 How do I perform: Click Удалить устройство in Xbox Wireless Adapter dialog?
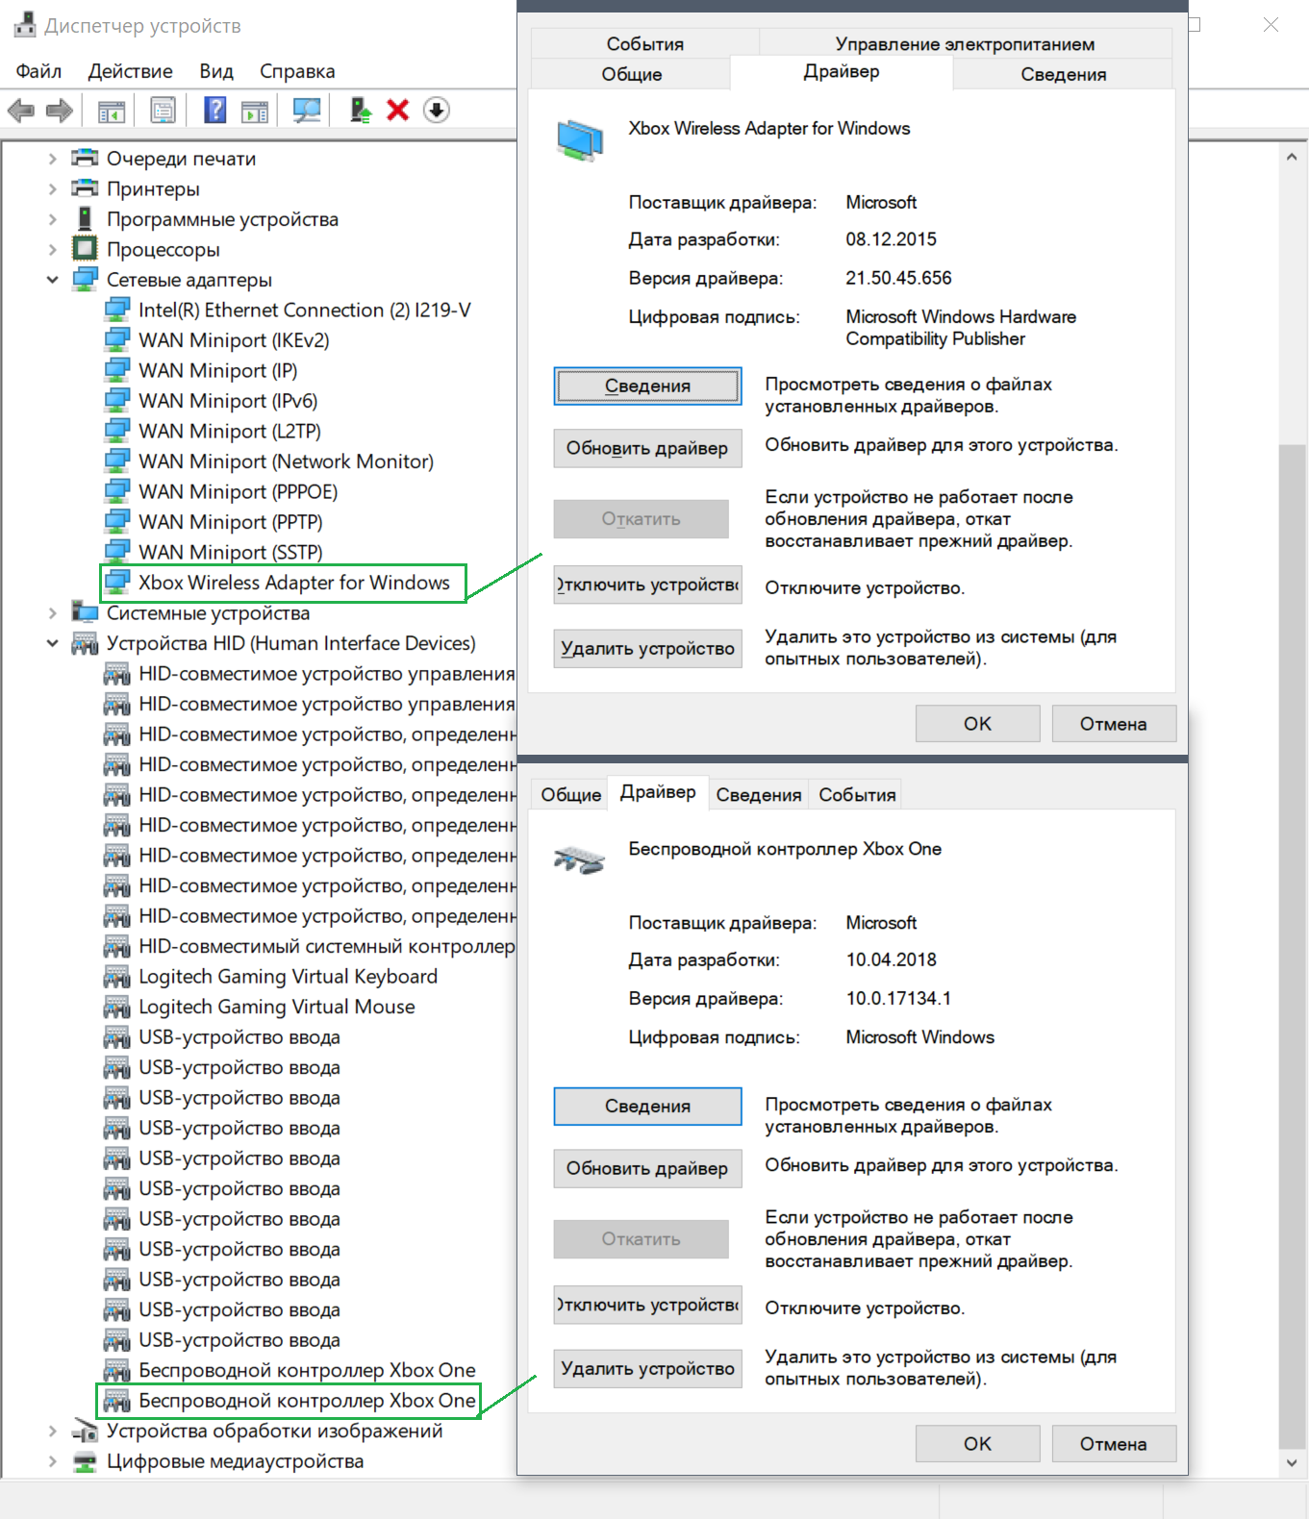pyautogui.click(x=647, y=649)
